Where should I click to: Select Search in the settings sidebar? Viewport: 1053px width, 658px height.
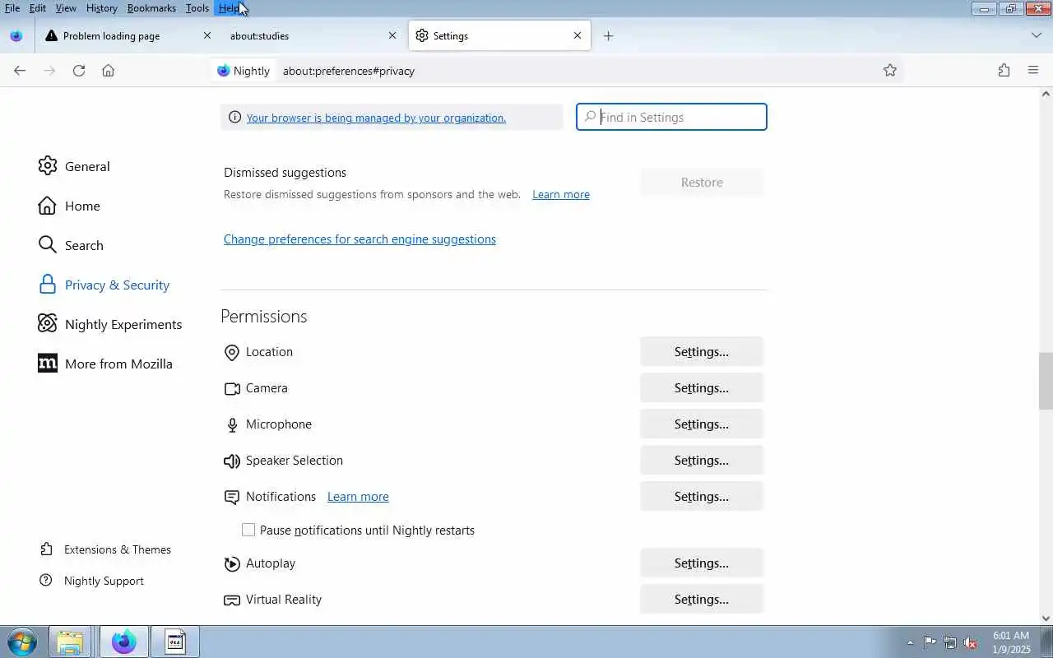[84, 245]
